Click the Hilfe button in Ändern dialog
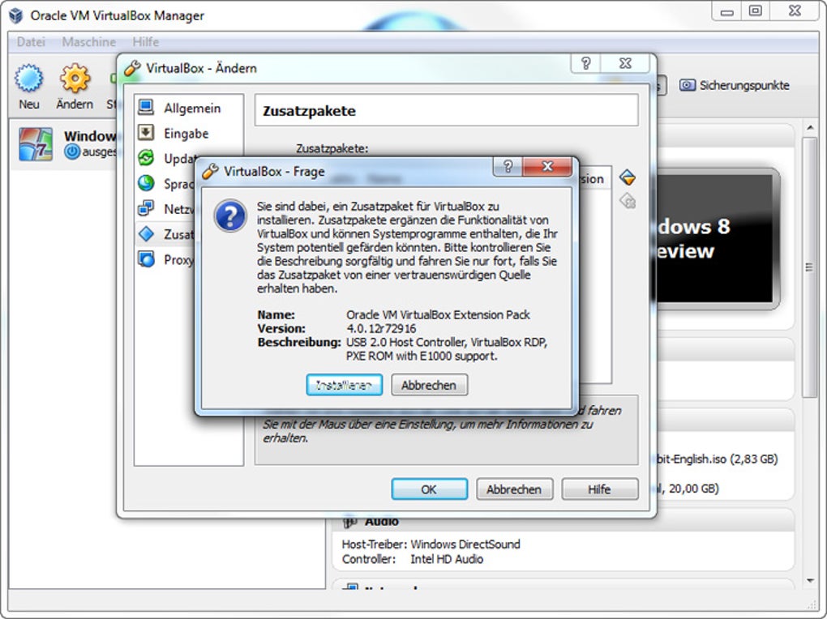Screen dimensions: 827x619 point(600,489)
